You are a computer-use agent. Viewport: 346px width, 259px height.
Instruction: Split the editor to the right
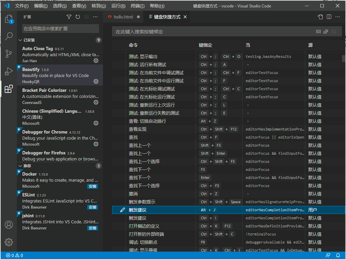pos(329,17)
